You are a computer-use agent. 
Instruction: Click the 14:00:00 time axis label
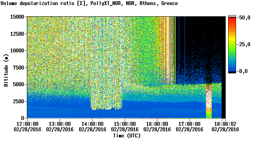point(92,124)
